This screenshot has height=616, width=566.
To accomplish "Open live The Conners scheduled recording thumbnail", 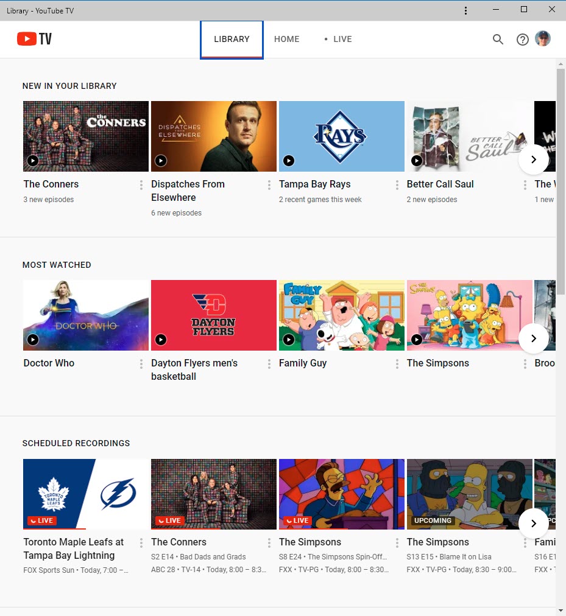I will point(214,494).
